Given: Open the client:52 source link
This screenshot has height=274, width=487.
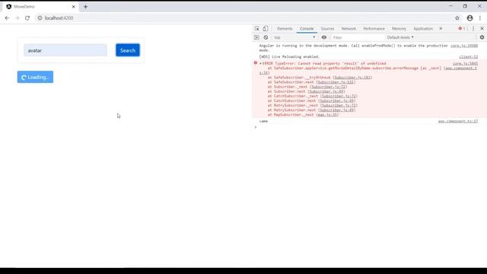Looking at the screenshot, I should pyautogui.click(x=469, y=57).
